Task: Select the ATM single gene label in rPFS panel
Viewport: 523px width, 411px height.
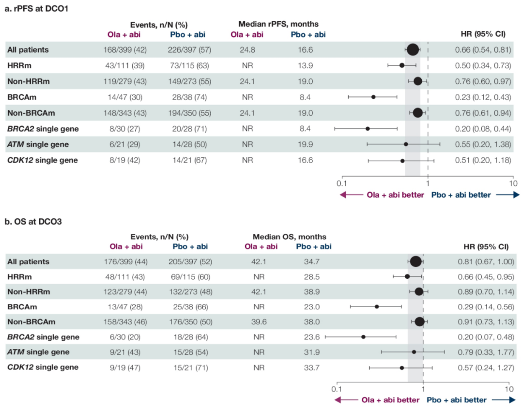Action: 38,144
